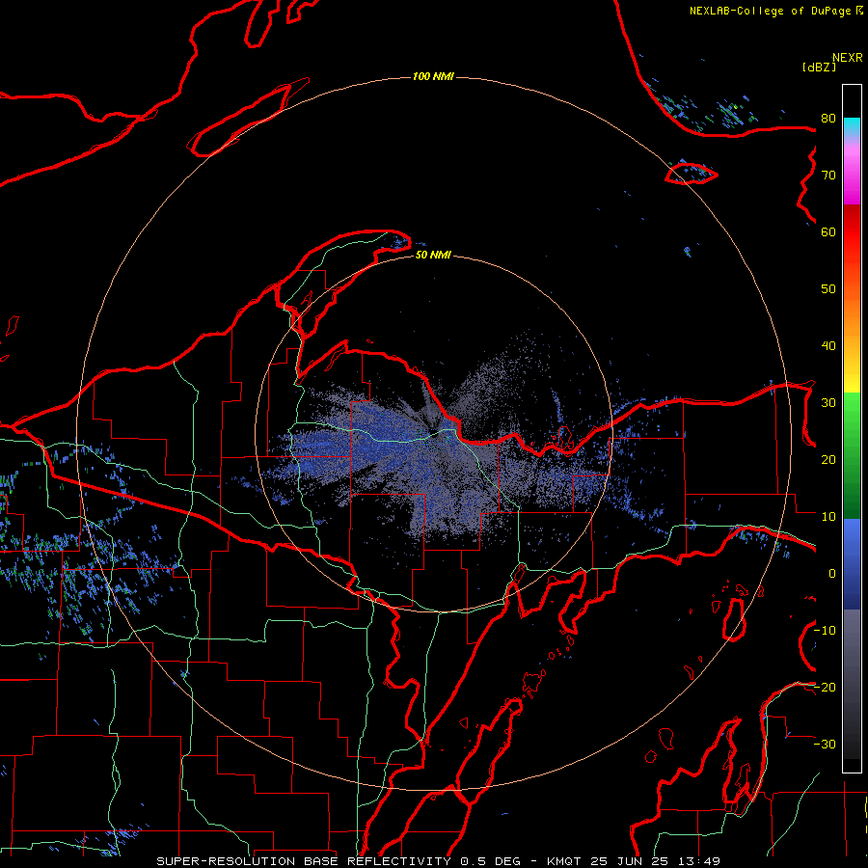Click the NEXR label above the legend

(x=847, y=58)
